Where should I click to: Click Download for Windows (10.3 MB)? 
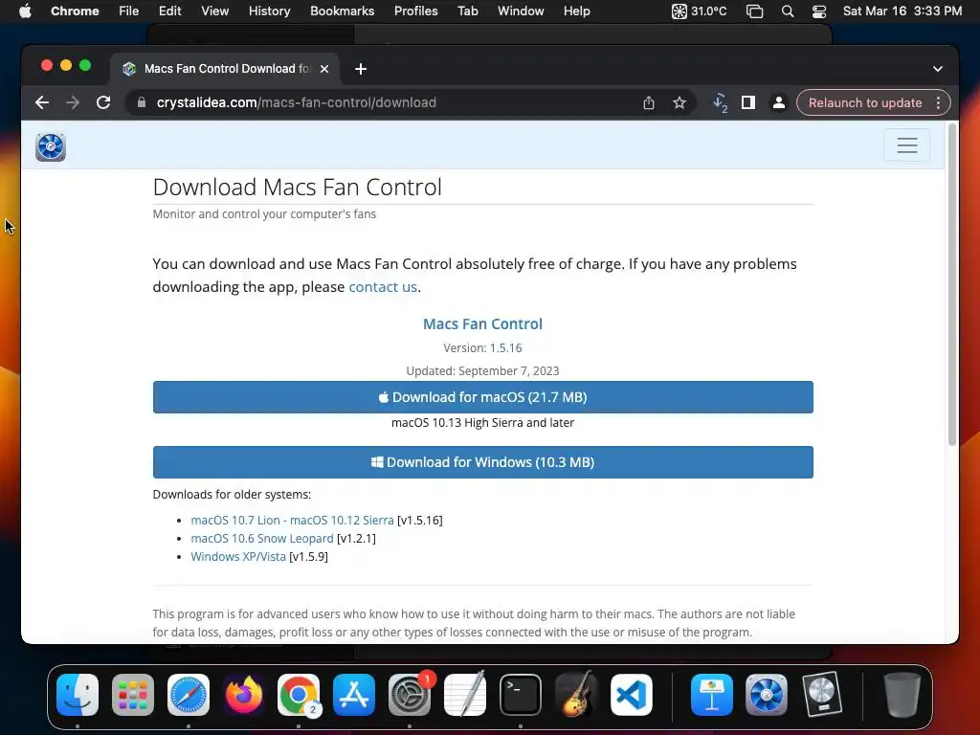482,462
